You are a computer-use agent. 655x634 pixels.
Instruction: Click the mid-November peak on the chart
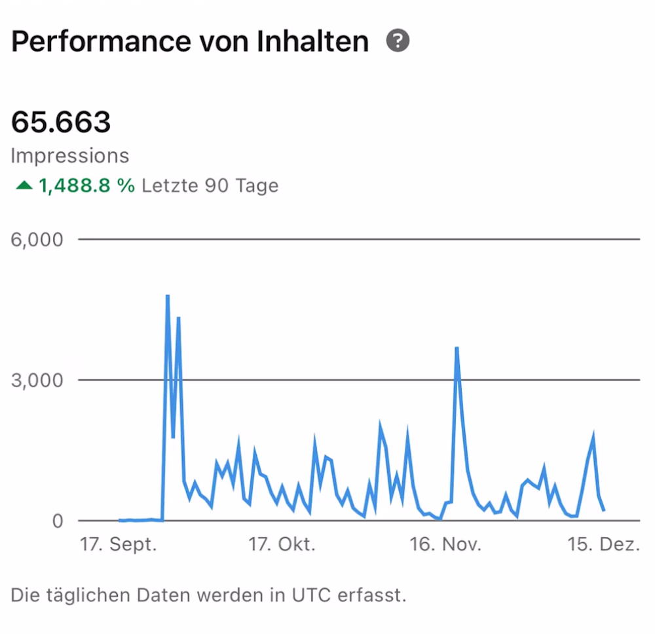pyautogui.click(x=457, y=348)
